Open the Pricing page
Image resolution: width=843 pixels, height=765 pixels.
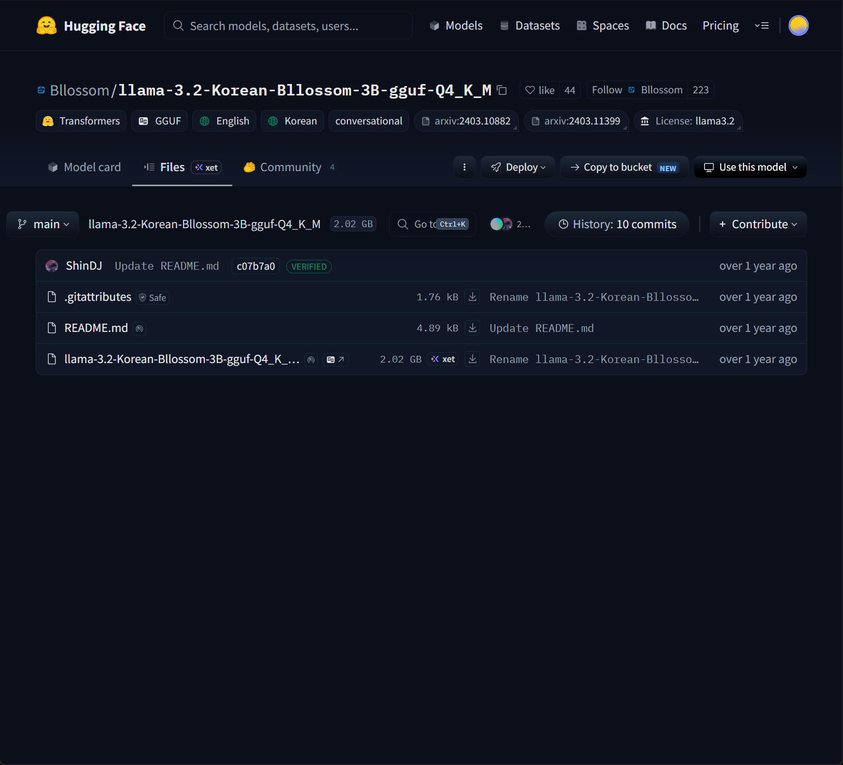(721, 25)
